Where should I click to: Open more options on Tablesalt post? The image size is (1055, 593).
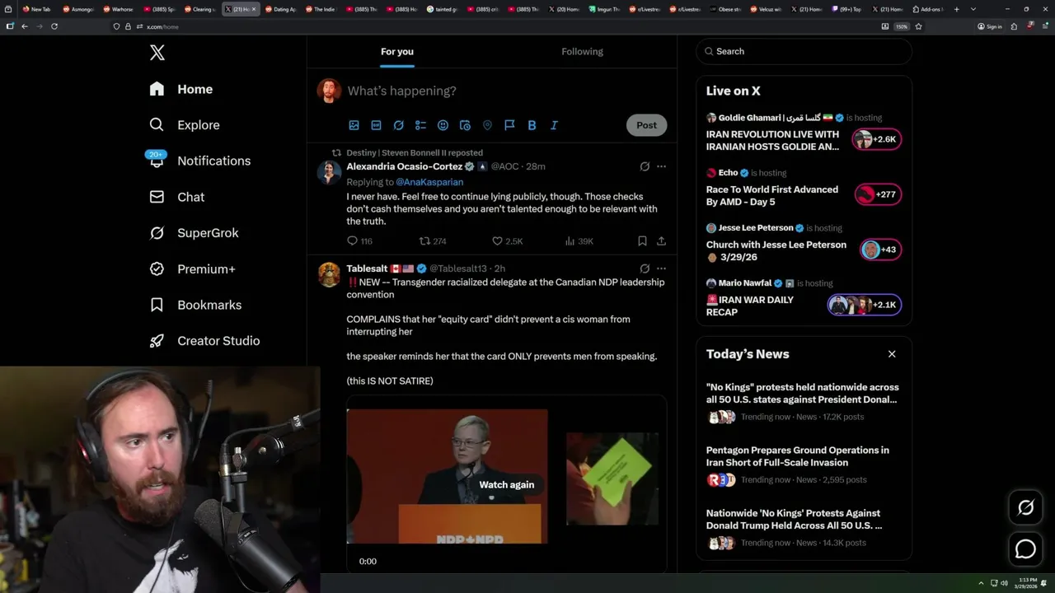click(661, 268)
